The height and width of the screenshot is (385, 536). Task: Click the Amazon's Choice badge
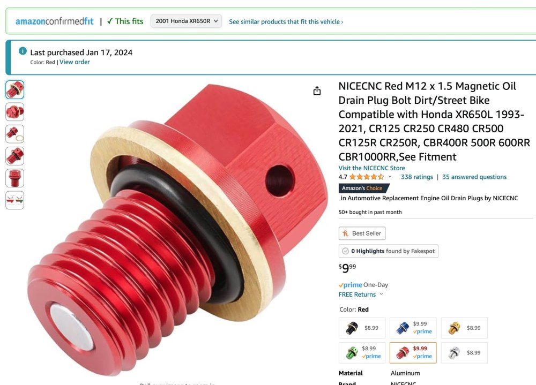click(364, 188)
